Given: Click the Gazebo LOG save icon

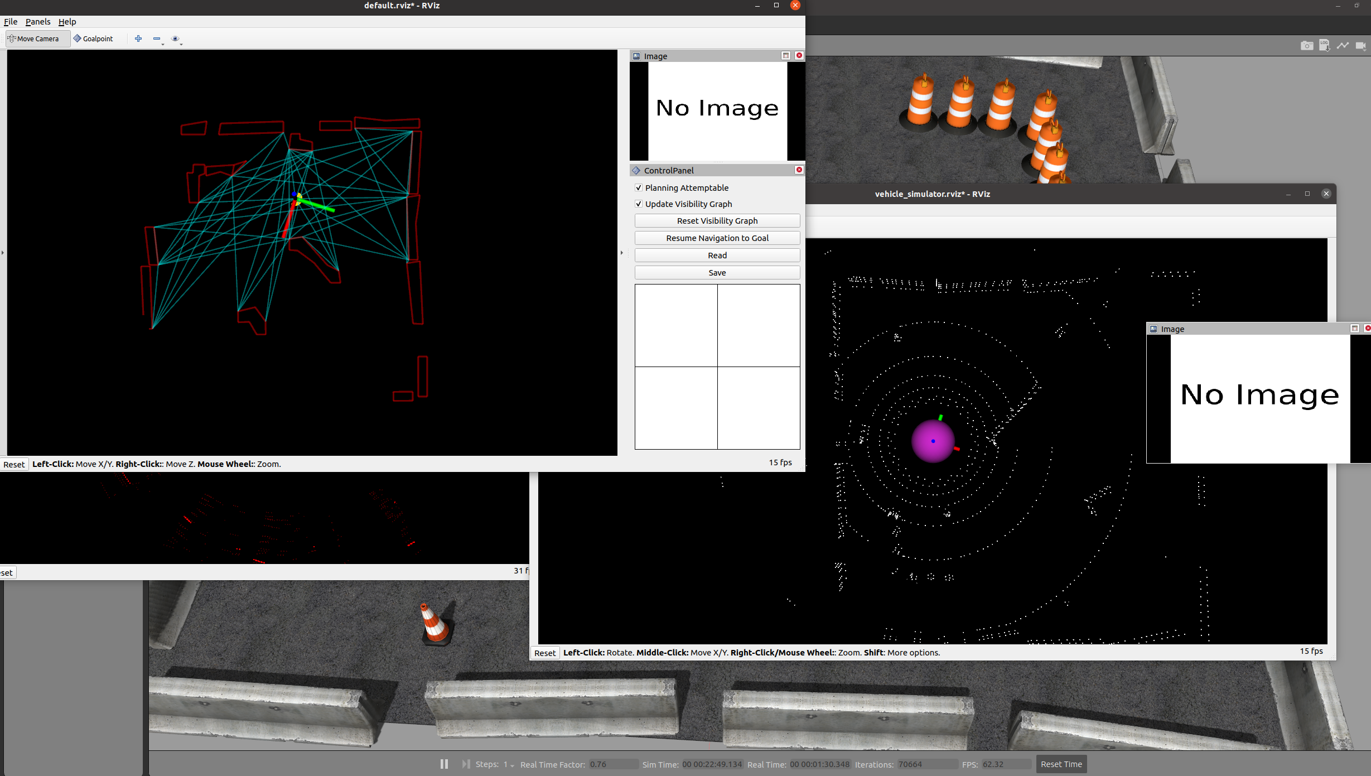Looking at the screenshot, I should tap(1324, 46).
